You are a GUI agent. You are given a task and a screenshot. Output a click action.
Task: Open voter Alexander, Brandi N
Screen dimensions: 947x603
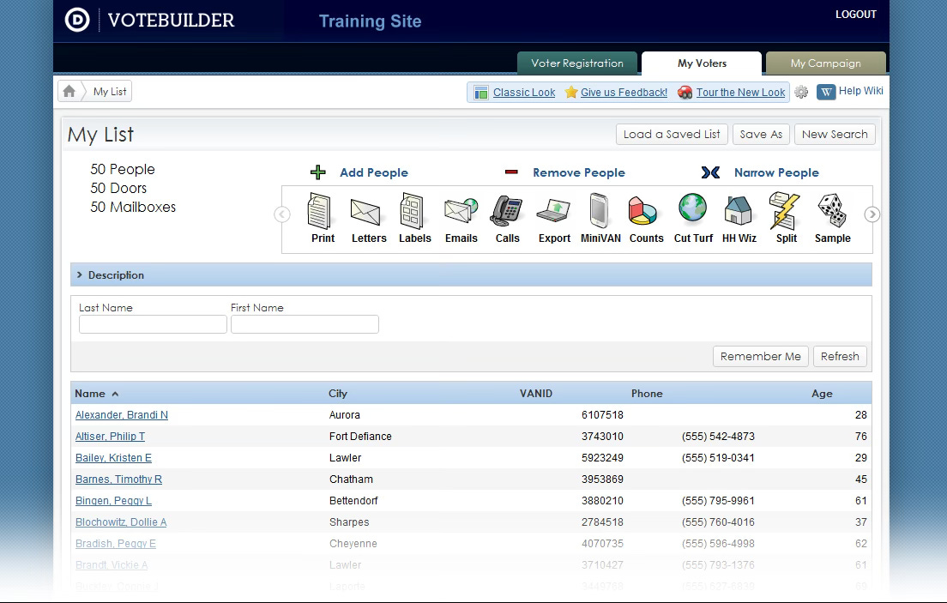[x=122, y=415]
